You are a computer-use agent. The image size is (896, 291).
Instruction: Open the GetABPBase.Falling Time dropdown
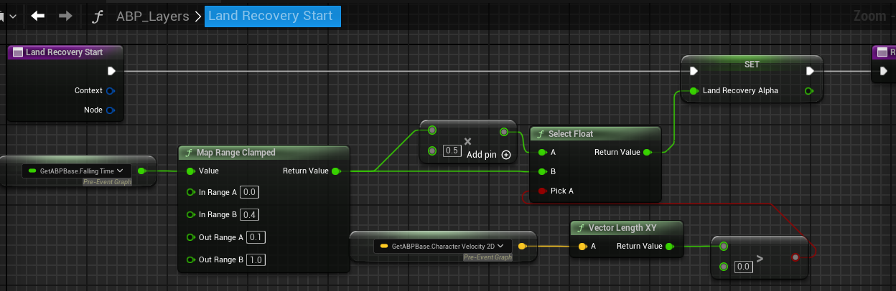pos(77,171)
